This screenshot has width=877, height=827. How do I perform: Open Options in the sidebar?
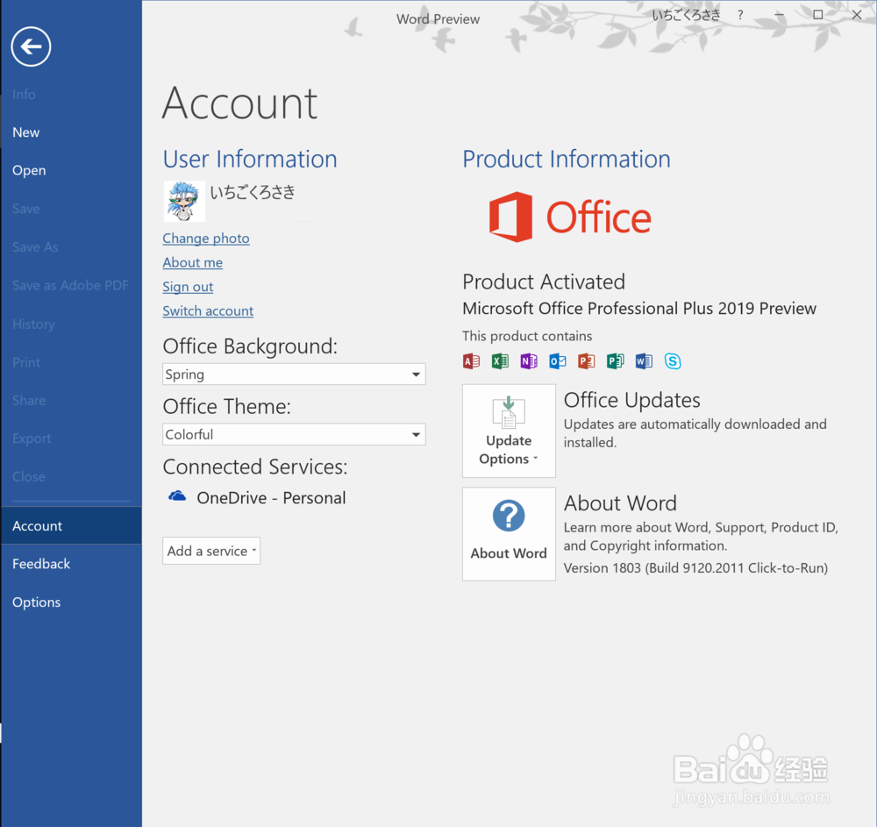pos(71,602)
